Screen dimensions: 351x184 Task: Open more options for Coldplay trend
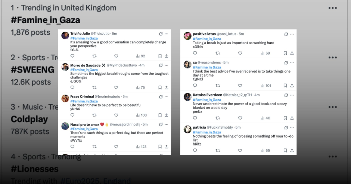tap(333, 107)
